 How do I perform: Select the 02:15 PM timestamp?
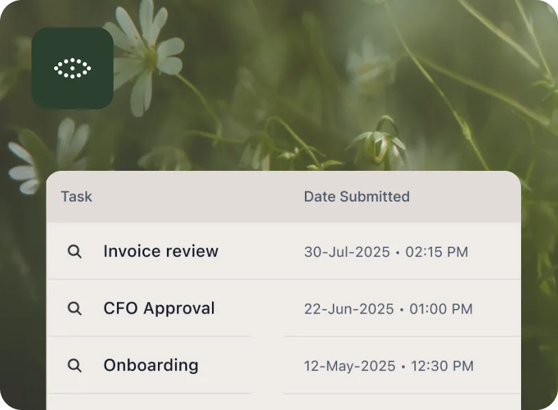[x=436, y=252]
